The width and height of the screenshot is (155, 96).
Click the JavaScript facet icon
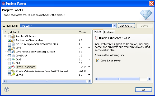coord(13,55)
